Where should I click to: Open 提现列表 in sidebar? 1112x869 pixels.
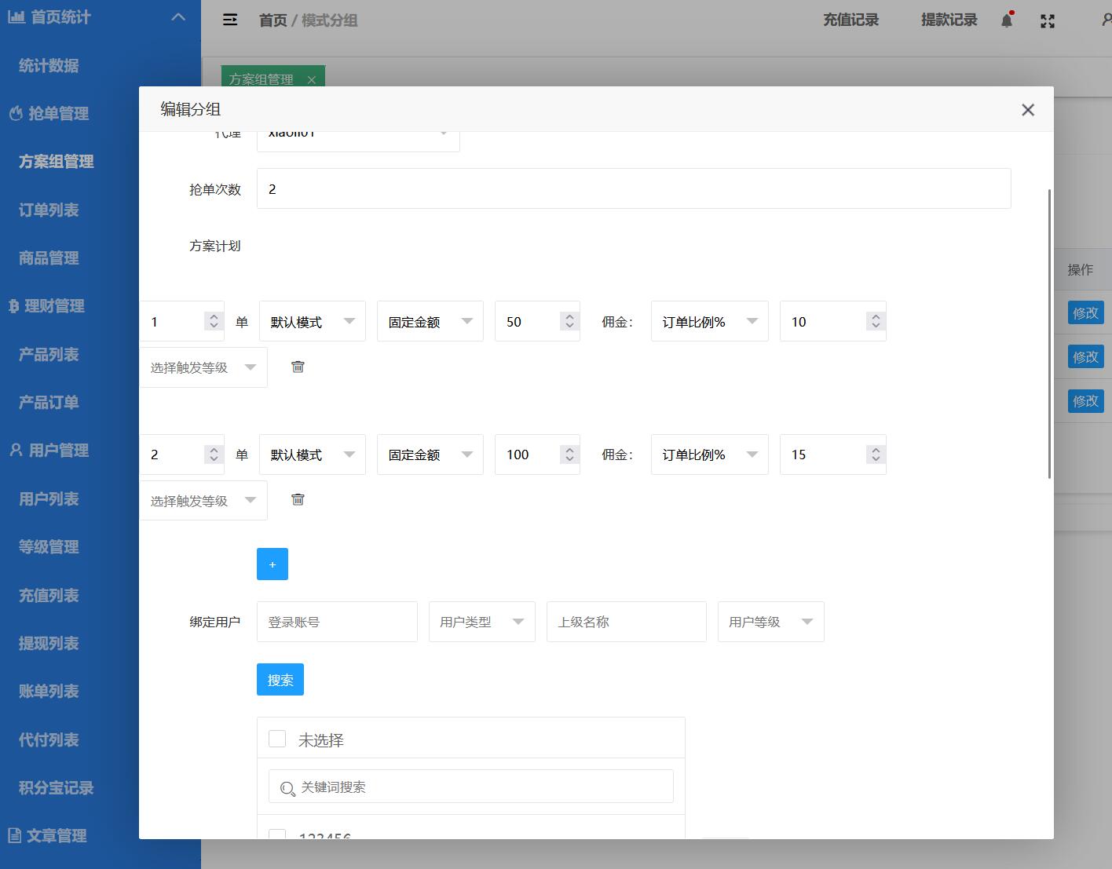[49, 643]
